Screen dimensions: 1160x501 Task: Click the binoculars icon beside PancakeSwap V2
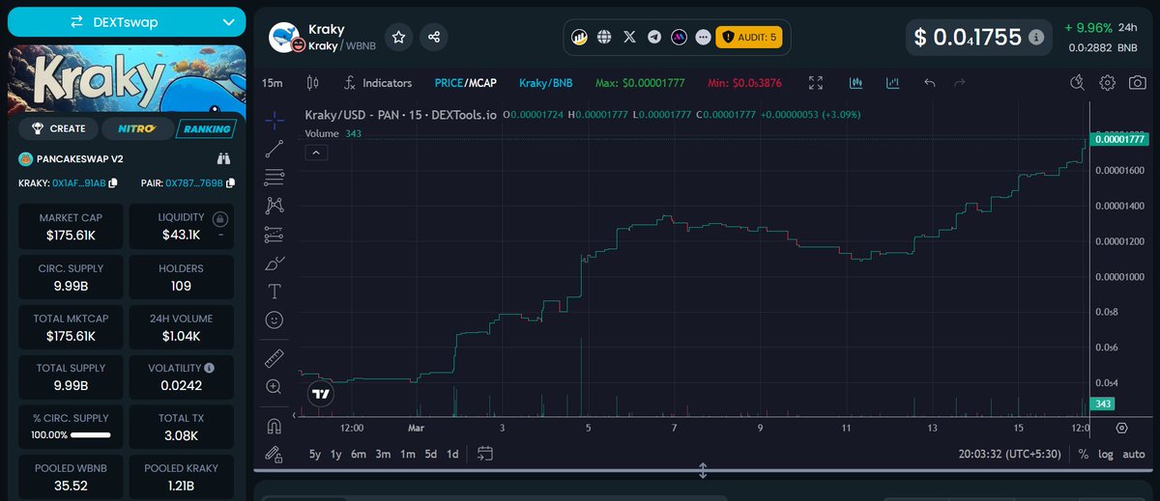tap(223, 158)
